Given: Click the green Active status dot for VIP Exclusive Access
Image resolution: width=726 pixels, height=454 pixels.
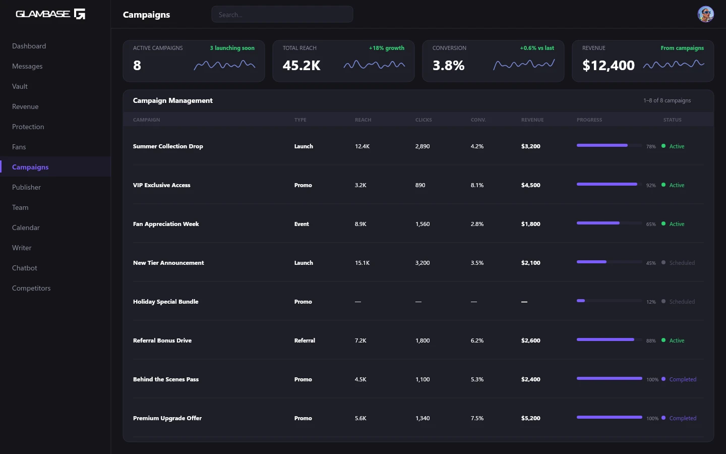Looking at the screenshot, I should (663, 185).
